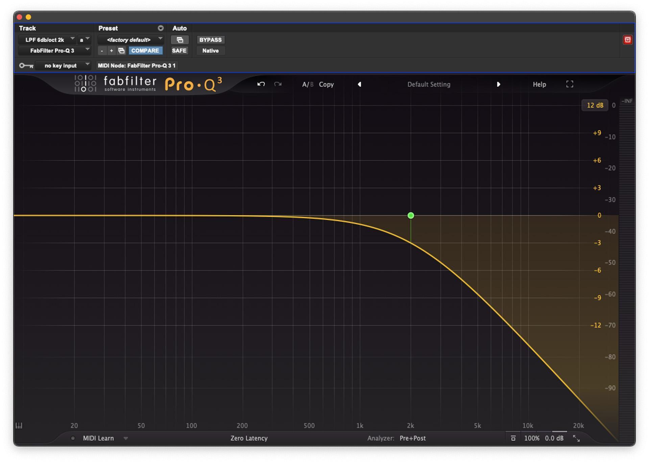This screenshot has height=462, width=649.
Task: Click the Copy button in the header
Action: point(326,84)
